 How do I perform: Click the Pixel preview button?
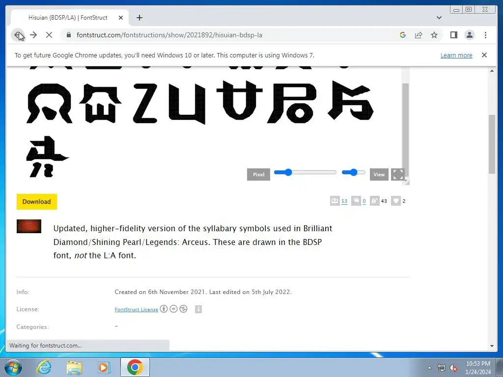(x=258, y=174)
